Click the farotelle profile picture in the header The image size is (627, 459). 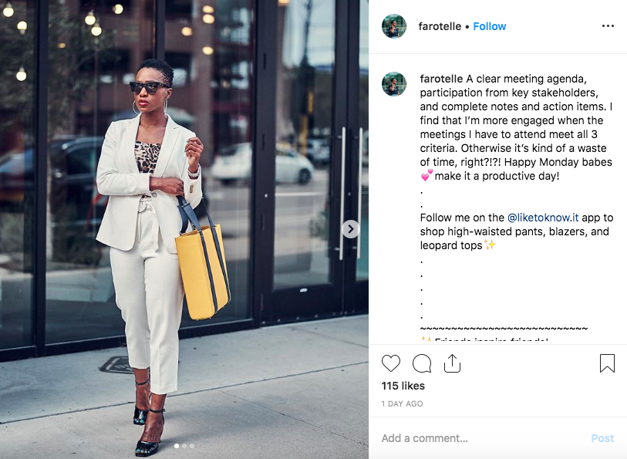pyautogui.click(x=394, y=26)
